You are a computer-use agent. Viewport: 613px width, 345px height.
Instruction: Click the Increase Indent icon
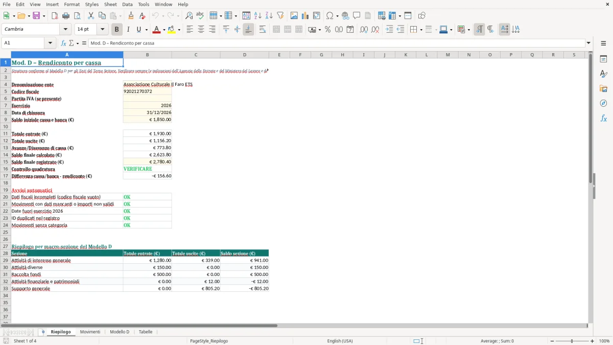(x=390, y=30)
